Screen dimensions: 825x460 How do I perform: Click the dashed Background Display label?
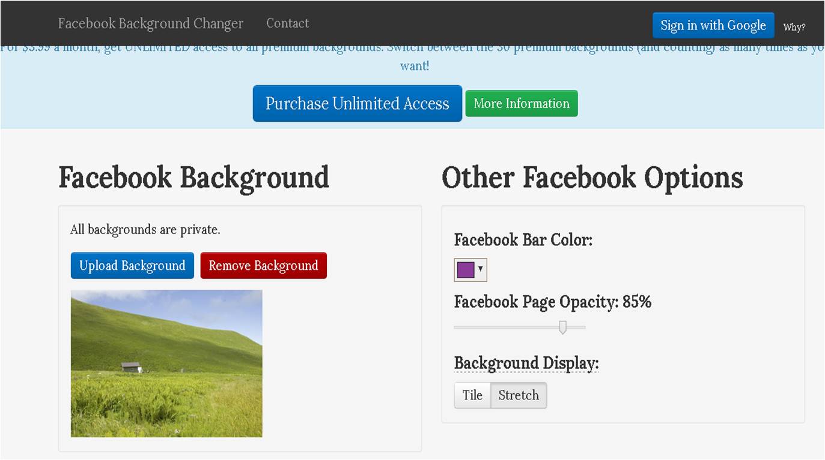(526, 363)
